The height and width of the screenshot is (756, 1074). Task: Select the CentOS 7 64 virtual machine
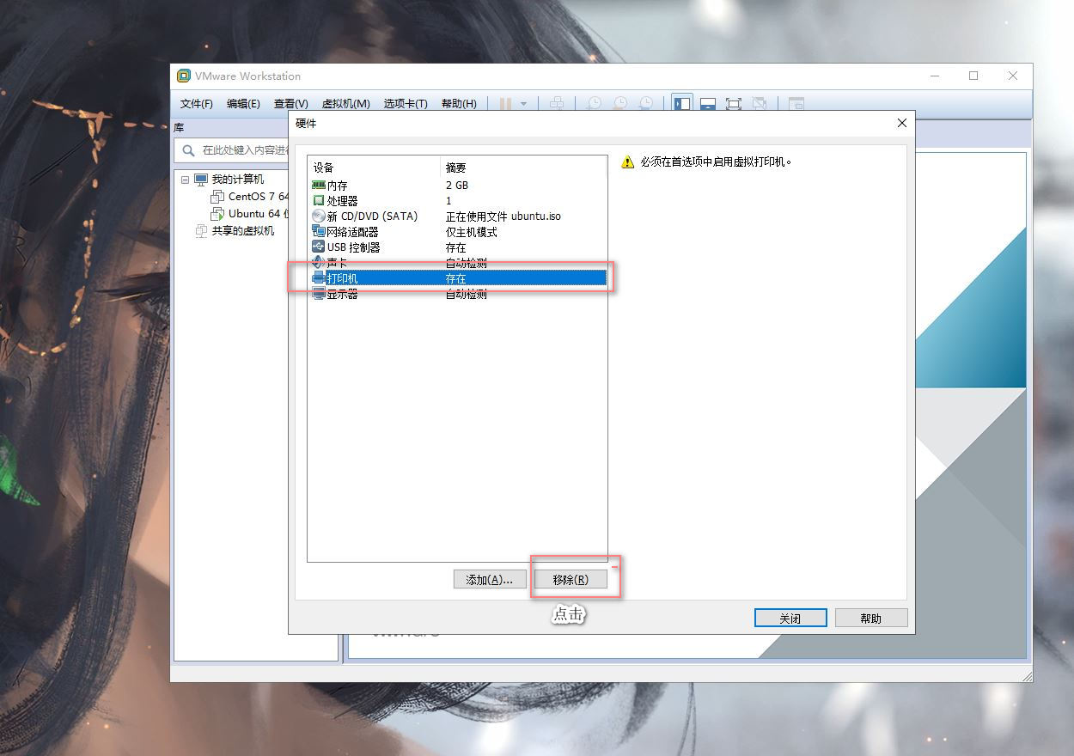[x=259, y=197]
